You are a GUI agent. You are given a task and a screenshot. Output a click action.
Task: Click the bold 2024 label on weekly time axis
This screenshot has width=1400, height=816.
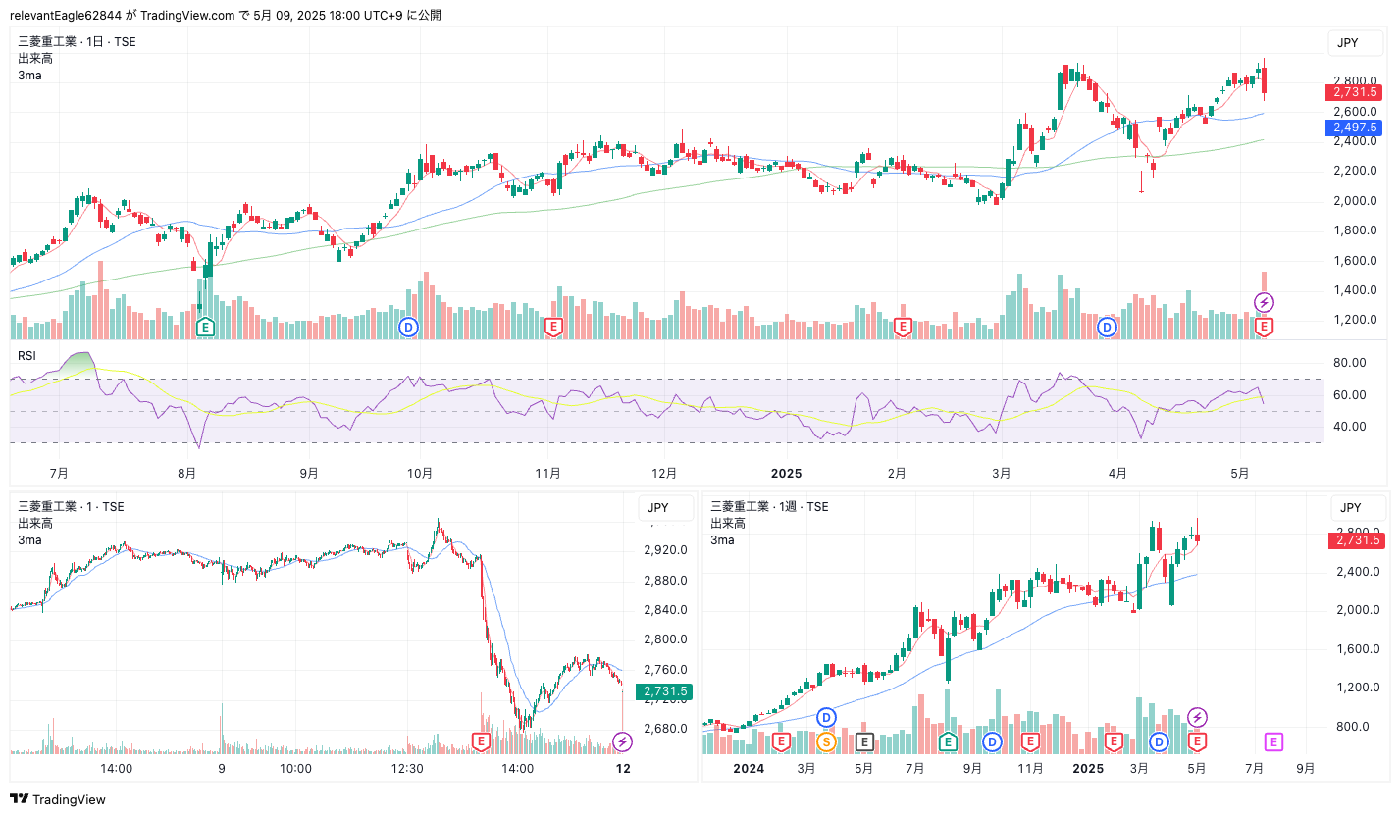749,769
